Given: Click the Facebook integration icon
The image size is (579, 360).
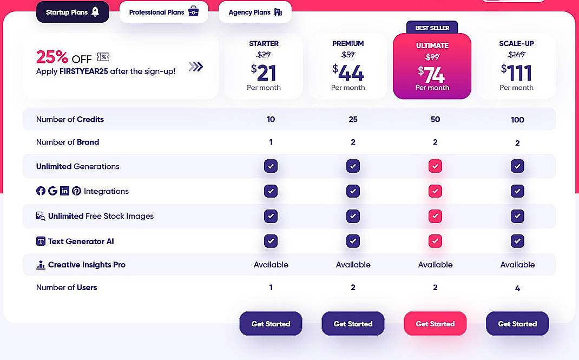Looking at the screenshot, I should click(41, 191).
